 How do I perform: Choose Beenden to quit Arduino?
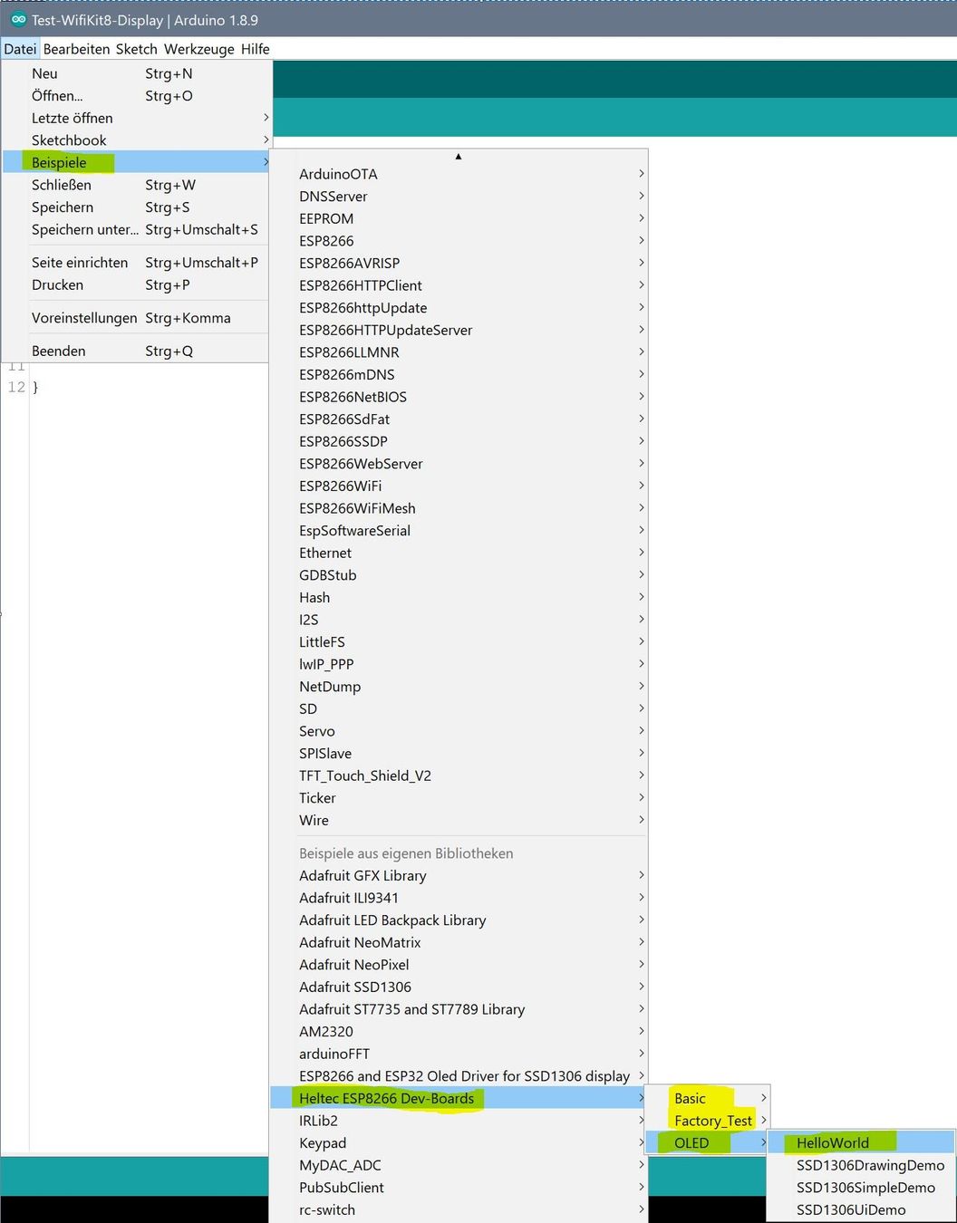pos(136,351)
